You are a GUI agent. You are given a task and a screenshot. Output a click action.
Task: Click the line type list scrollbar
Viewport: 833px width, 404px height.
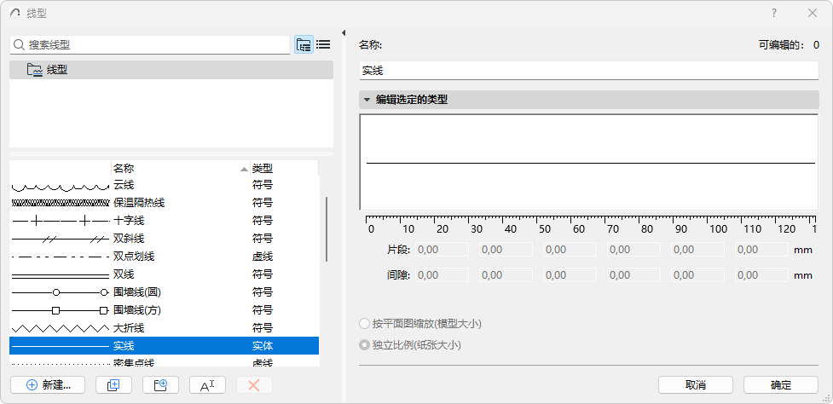point(327,229)
